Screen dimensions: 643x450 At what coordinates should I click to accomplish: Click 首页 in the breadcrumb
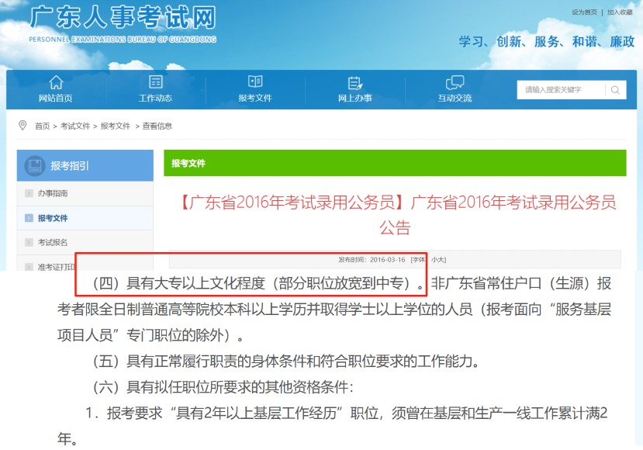[x=42, y=126]
